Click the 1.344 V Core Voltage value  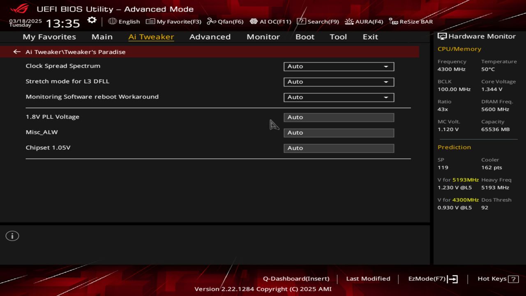[x=492, y=89]
